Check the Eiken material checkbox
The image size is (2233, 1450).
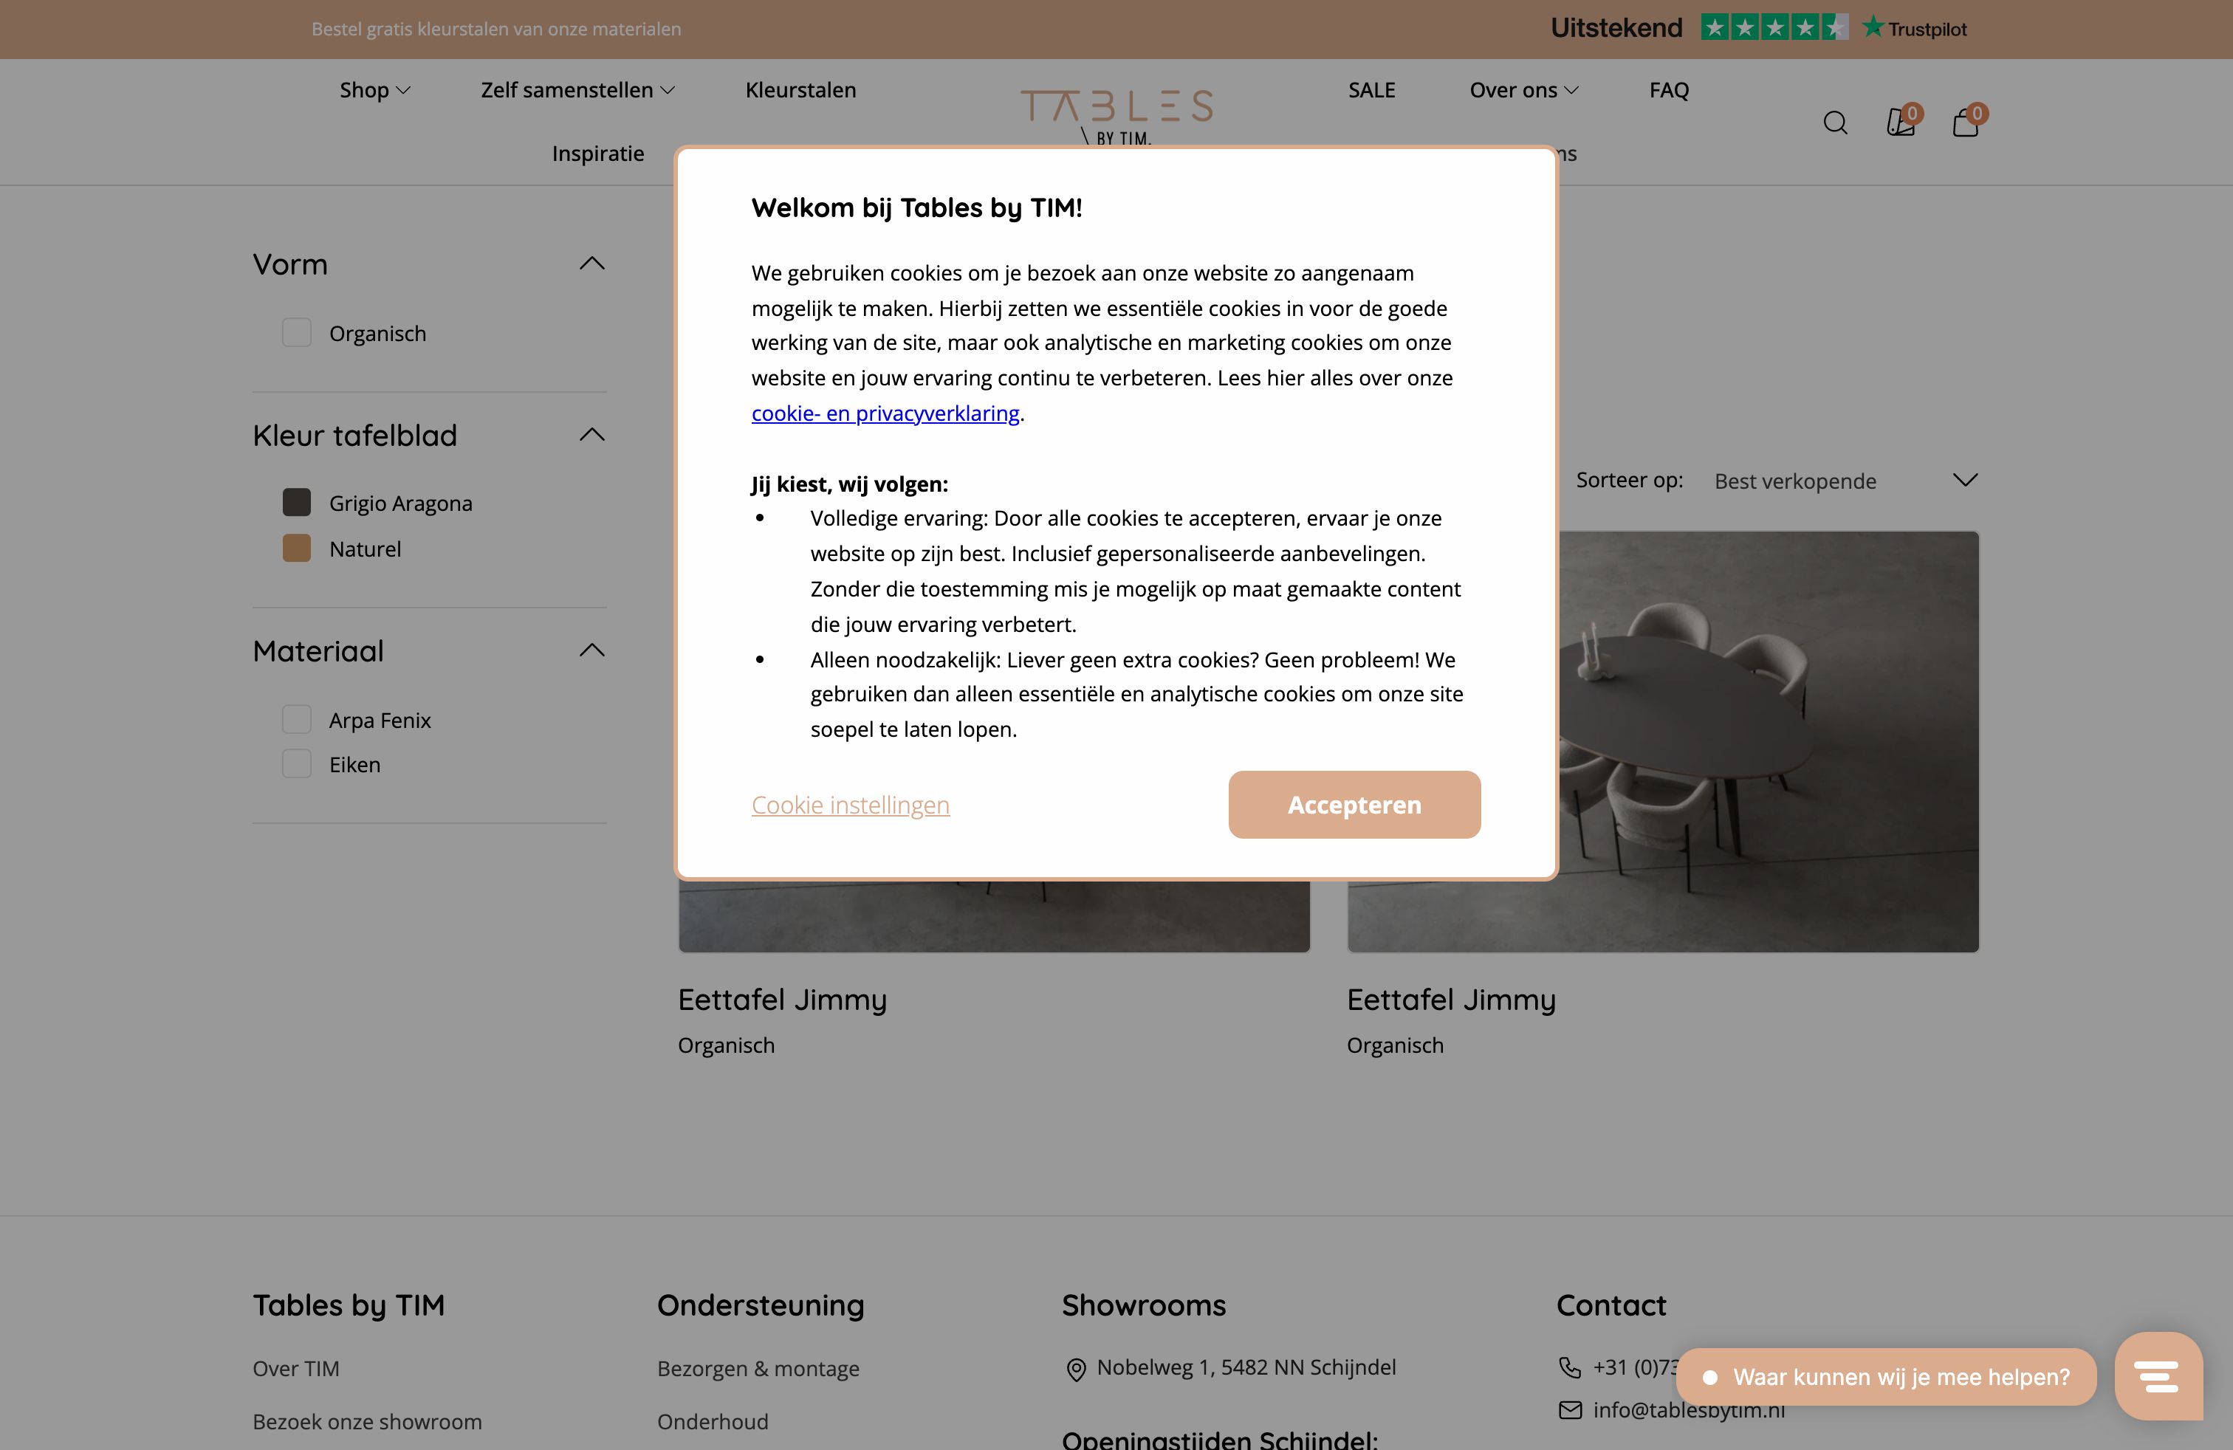click(x=295, y=763)
